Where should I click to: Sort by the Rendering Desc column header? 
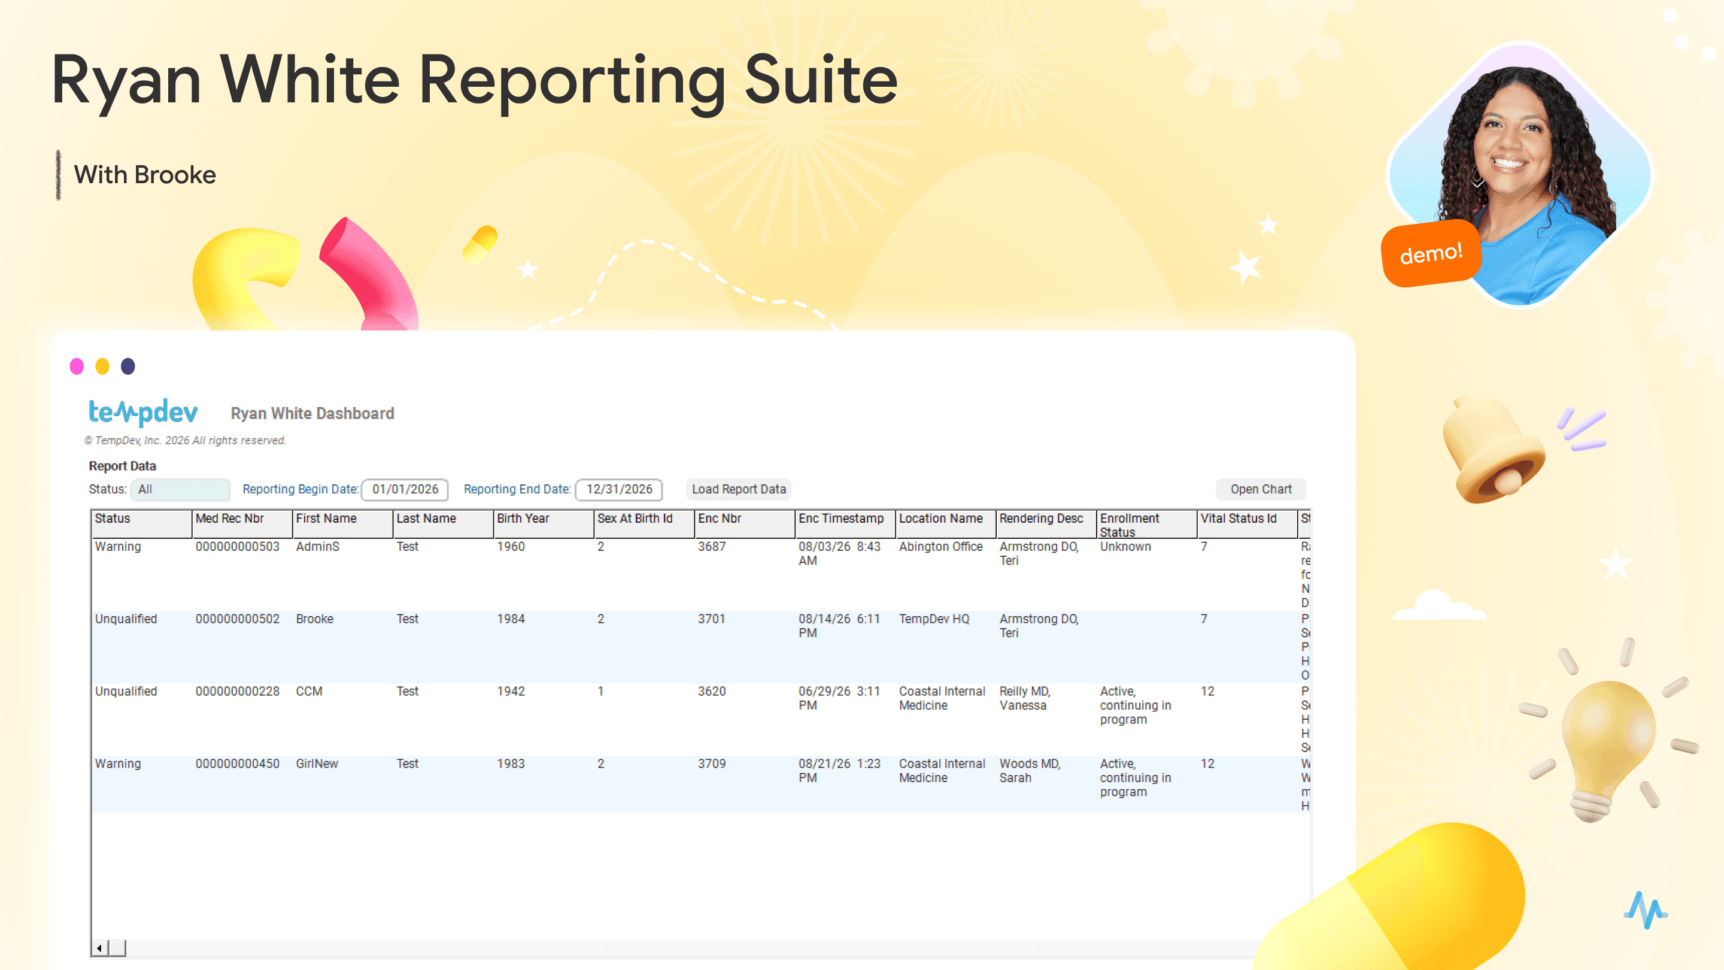tap(1046, 524)
